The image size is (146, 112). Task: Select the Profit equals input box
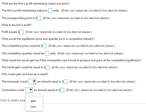pyautogui.click(x=21, y=32)
